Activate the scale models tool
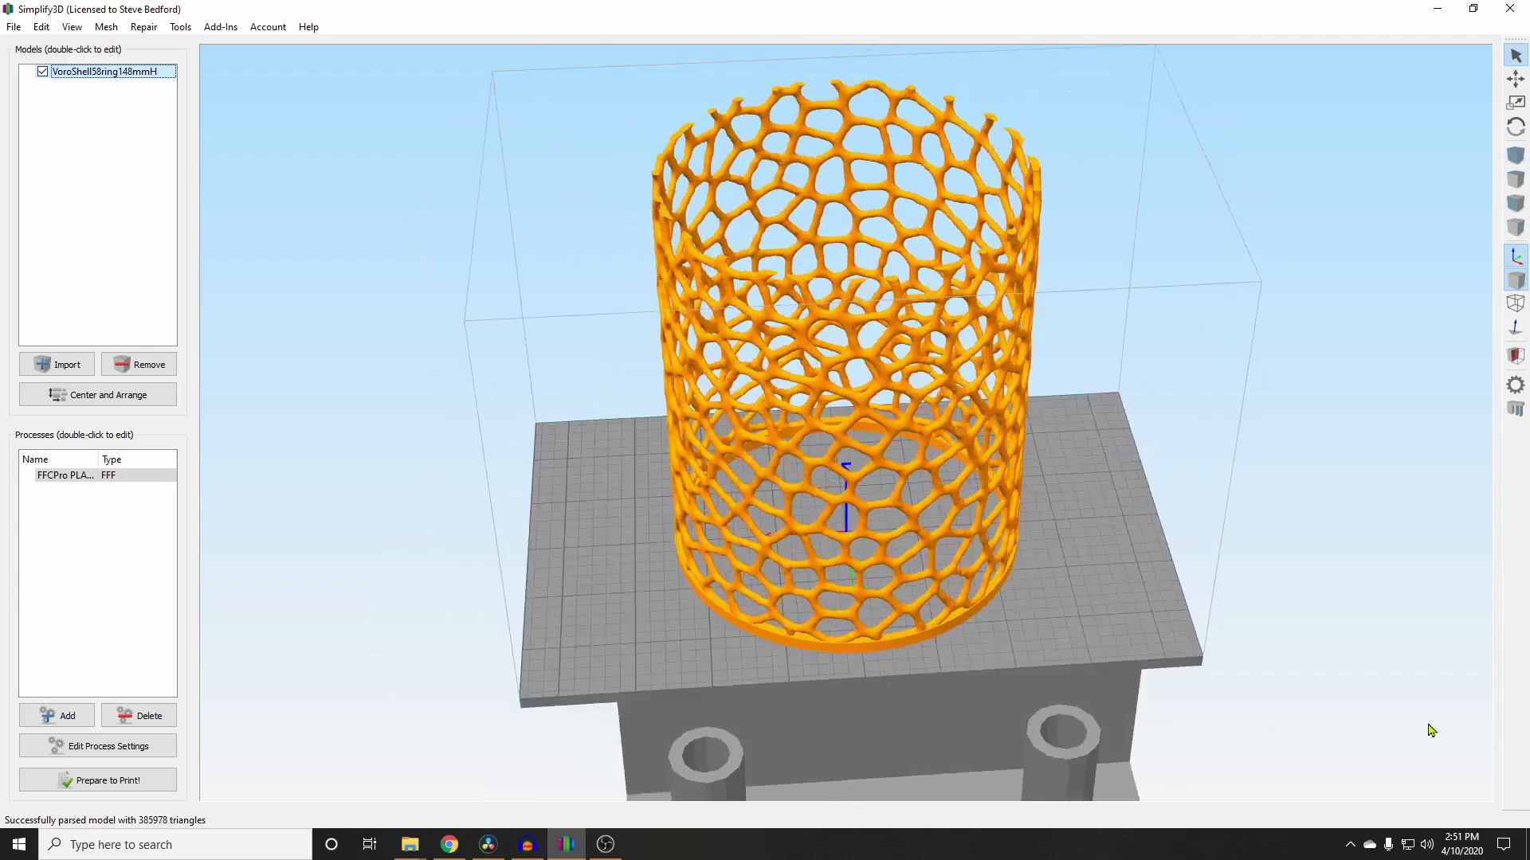Viewport: 1530px width, 860px height. [1516, 103]
